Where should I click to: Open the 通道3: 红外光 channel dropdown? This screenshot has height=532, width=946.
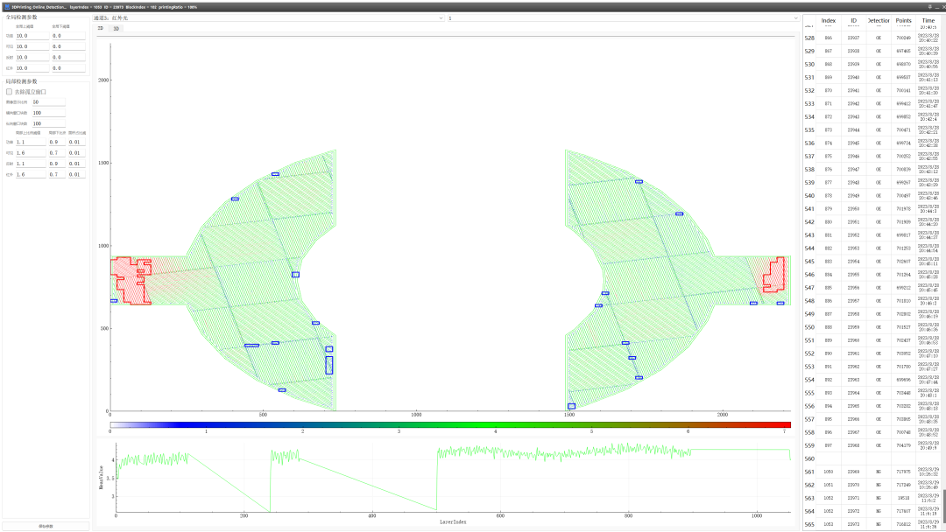pos(269,18)
